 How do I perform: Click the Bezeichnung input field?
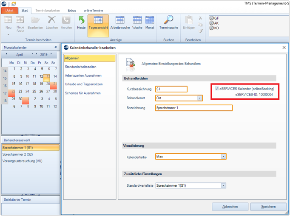click(194, 108)
